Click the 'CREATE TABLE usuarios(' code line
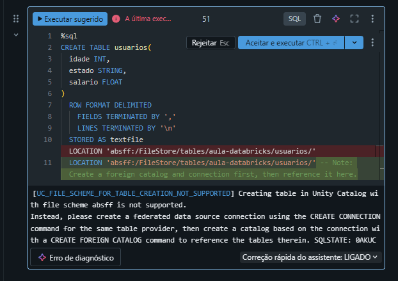Screen dimensions: 398x281 [106, 47]
